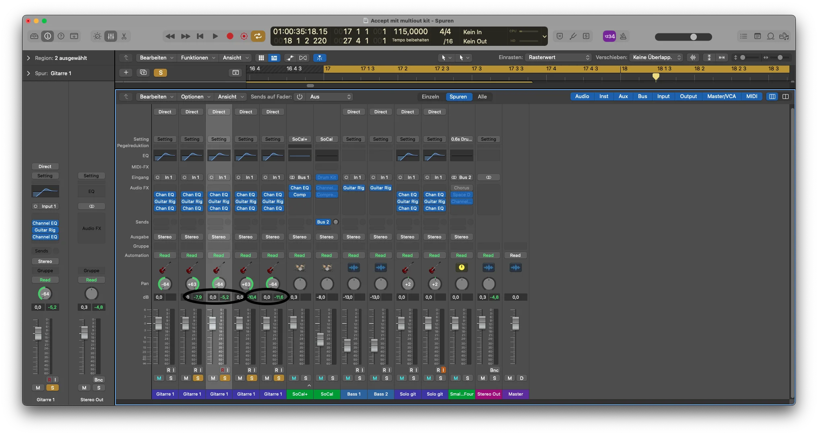818x435 pixels.
Task: Expand the Region inspector section
Action: click(28, 58)
